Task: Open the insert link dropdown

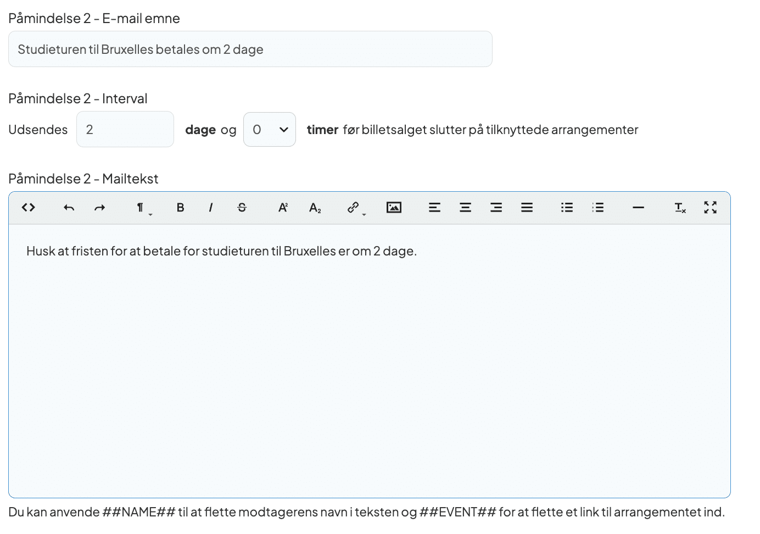Action: click(354, 208)
